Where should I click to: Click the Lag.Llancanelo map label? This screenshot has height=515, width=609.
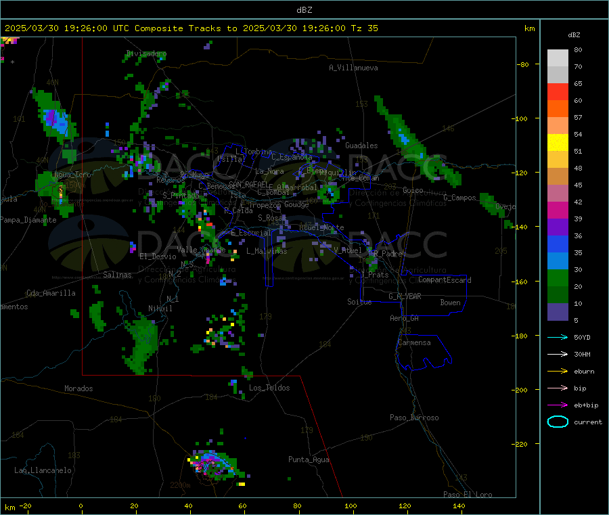pos(43,470)
